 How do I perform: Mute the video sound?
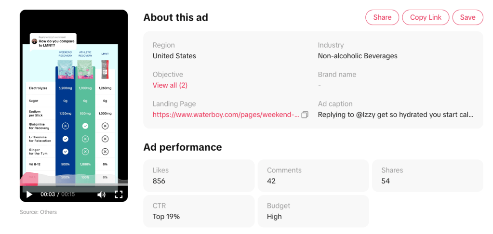click(x=101, y=195)
